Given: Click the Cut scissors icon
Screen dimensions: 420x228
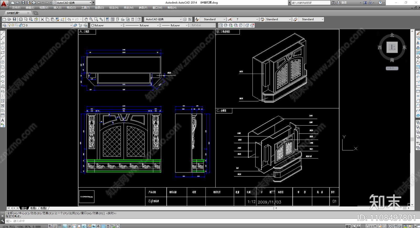Looking at the screenshot, I should pyautogui.click(x=42, y=19).
